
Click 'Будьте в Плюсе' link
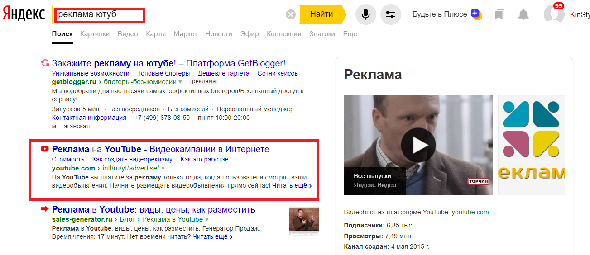440,14
